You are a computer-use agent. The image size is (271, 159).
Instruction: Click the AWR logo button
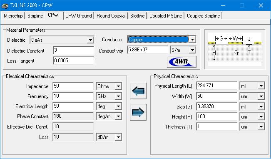coord(181,62)
